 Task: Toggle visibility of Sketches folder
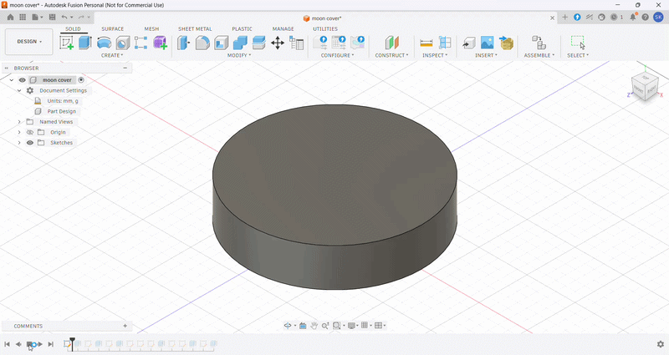click(30, 143)
